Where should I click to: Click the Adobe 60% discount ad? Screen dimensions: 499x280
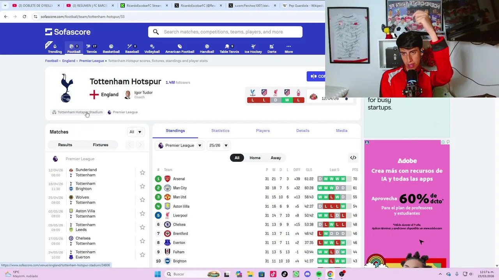pos(407,204)
